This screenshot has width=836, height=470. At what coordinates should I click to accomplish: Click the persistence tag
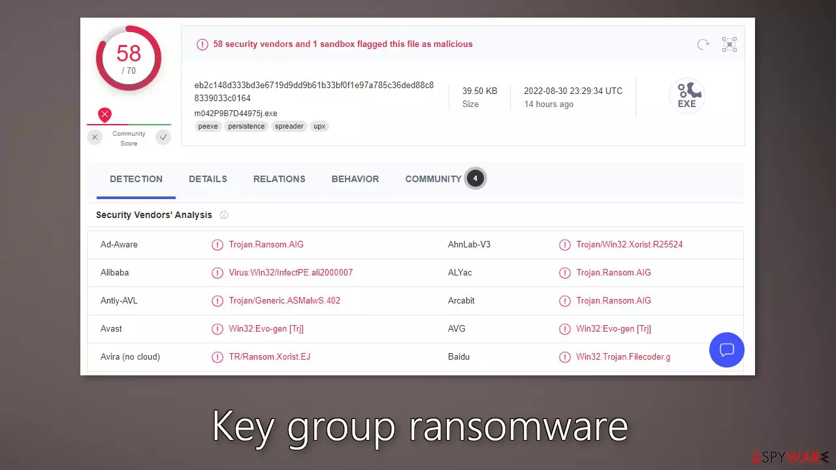(246, 126)
